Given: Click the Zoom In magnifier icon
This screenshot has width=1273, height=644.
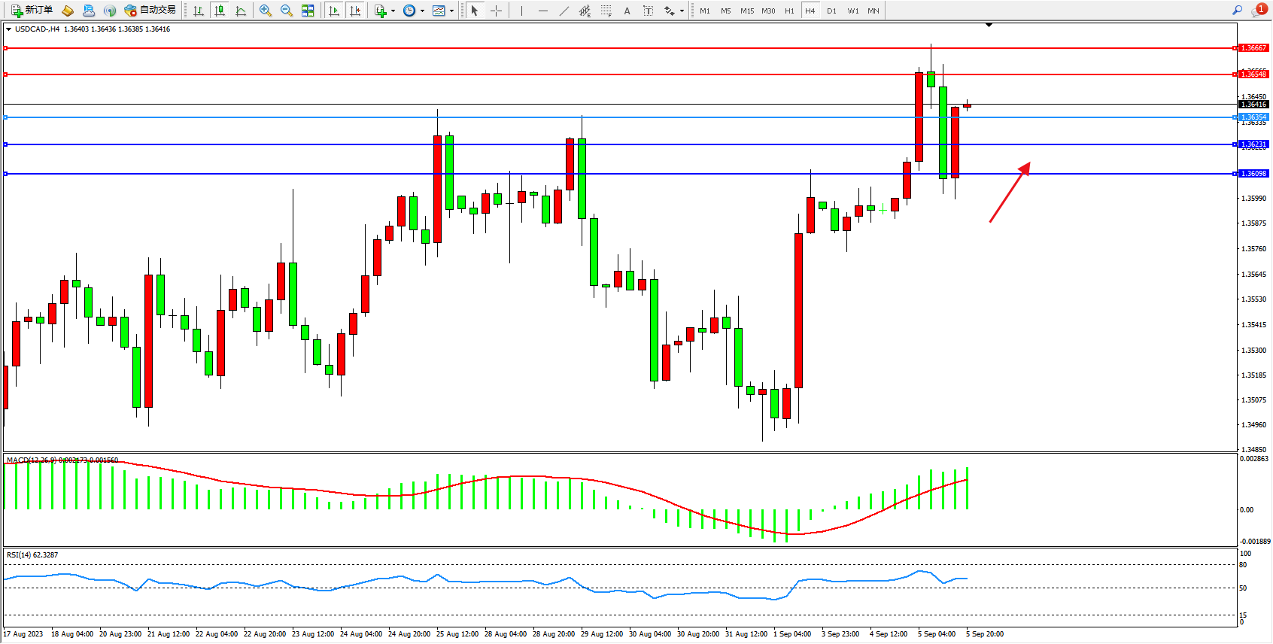Looking at the screenshot, I should coord(265,11).
